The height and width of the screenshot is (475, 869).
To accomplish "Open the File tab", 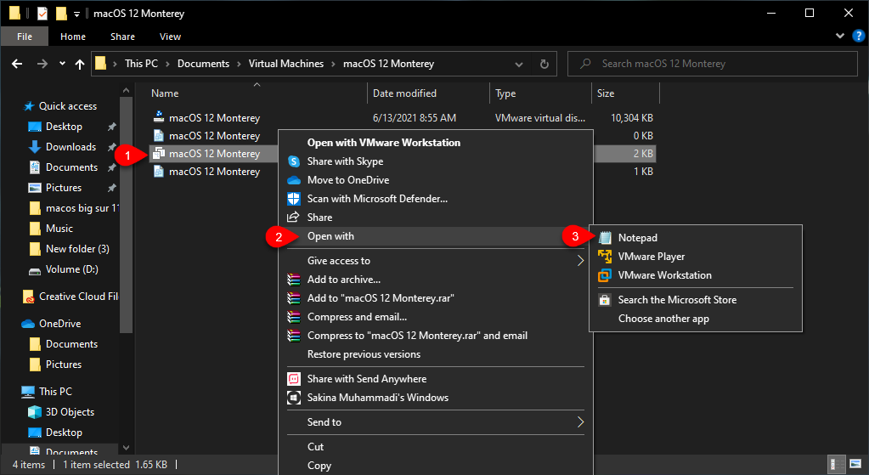I will coord(25,37).
